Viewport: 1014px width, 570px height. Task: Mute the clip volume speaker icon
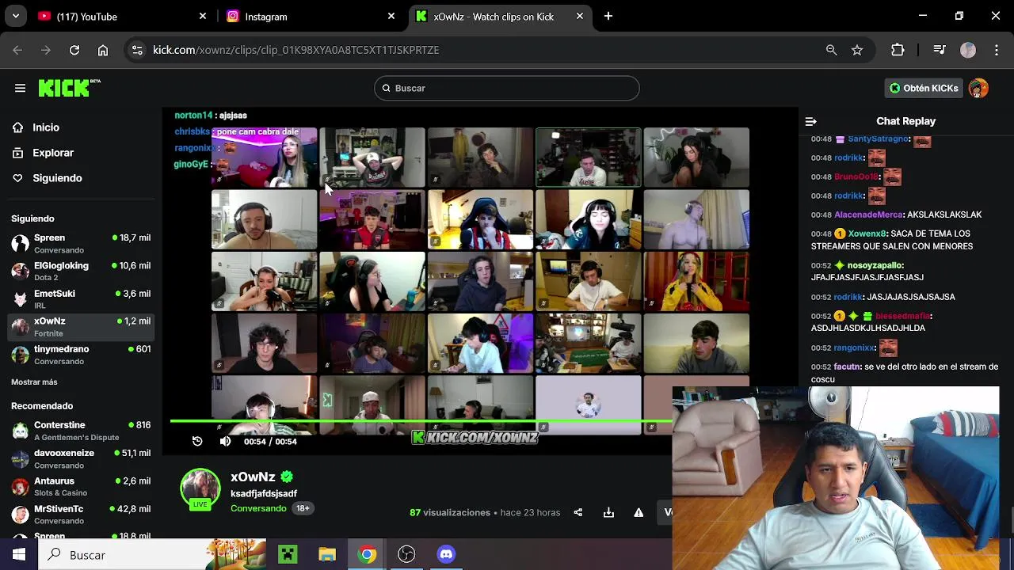225,442
